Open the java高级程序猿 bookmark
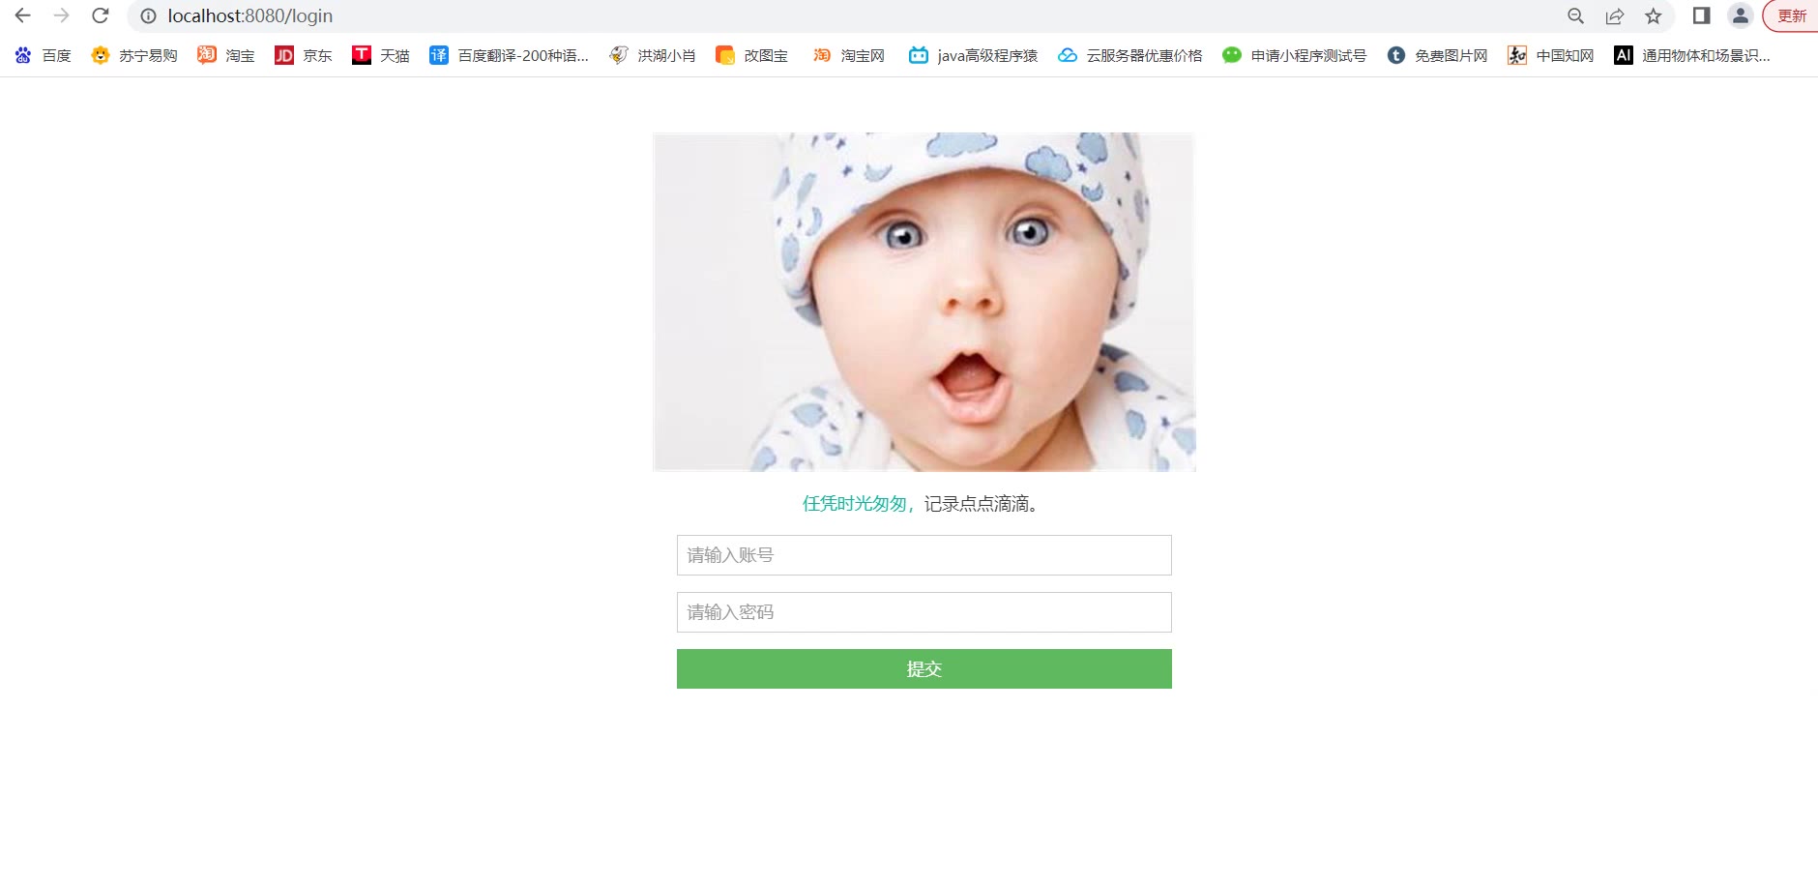1818x886 pixels. point(973,55)
